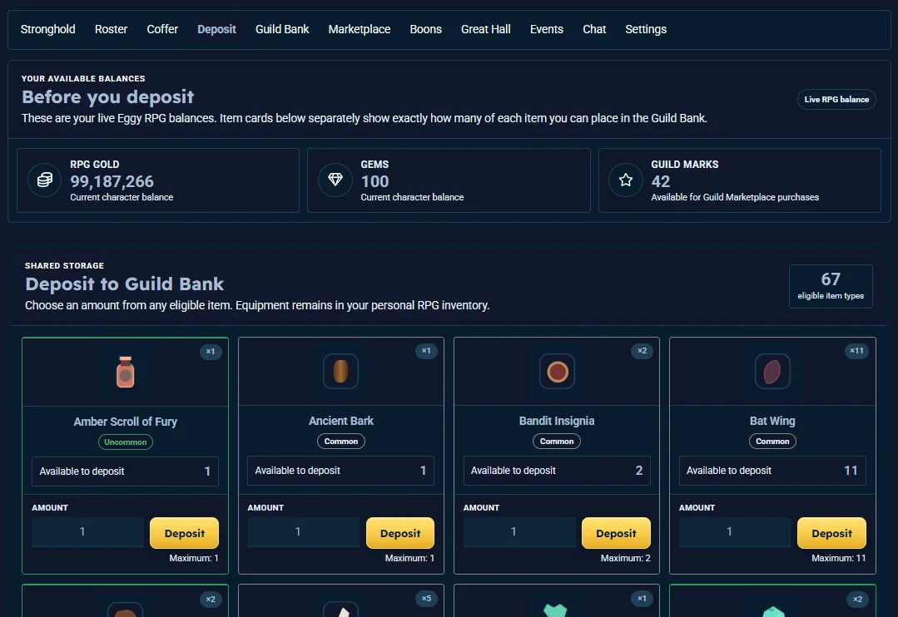The height and width of the screenshot is (617, 898).
Task: Focus the Ancient Bark amount field
Action: (304, 531)
